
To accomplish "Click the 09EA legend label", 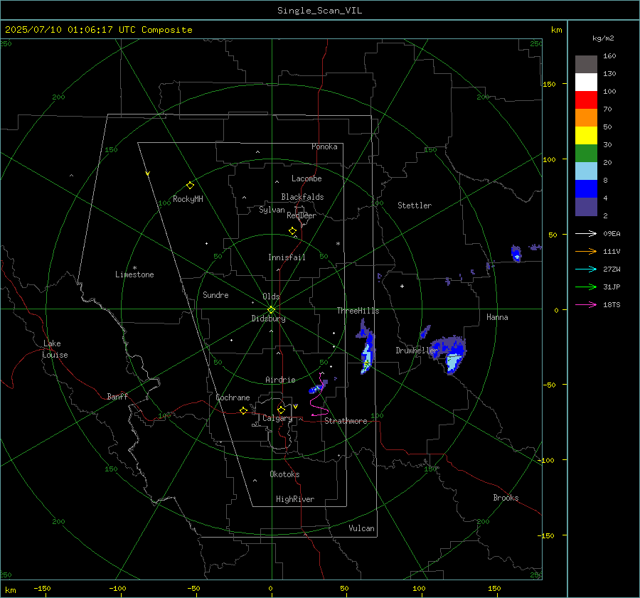I will tap(612, 233).
